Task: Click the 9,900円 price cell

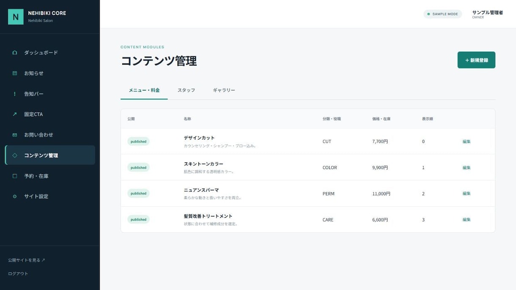Action: pyautogui.click(x=380, y=168)
